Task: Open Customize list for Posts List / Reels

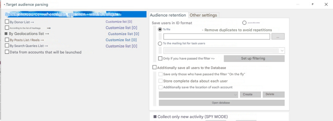Action: point(121,40)
